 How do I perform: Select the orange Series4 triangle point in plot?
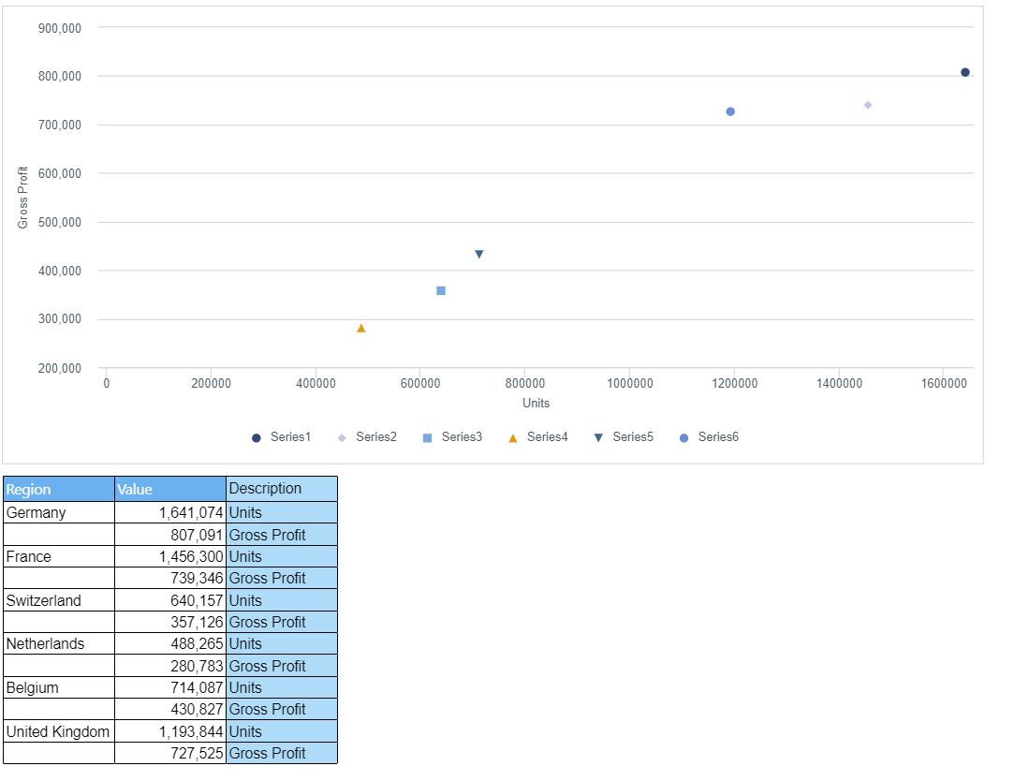click(361, 329)
